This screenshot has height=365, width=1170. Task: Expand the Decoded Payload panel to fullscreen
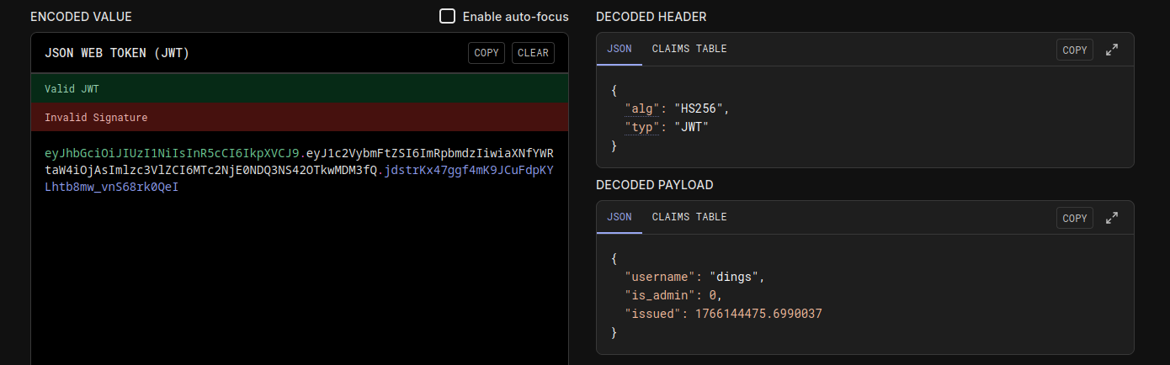(x=1112, y=218)
